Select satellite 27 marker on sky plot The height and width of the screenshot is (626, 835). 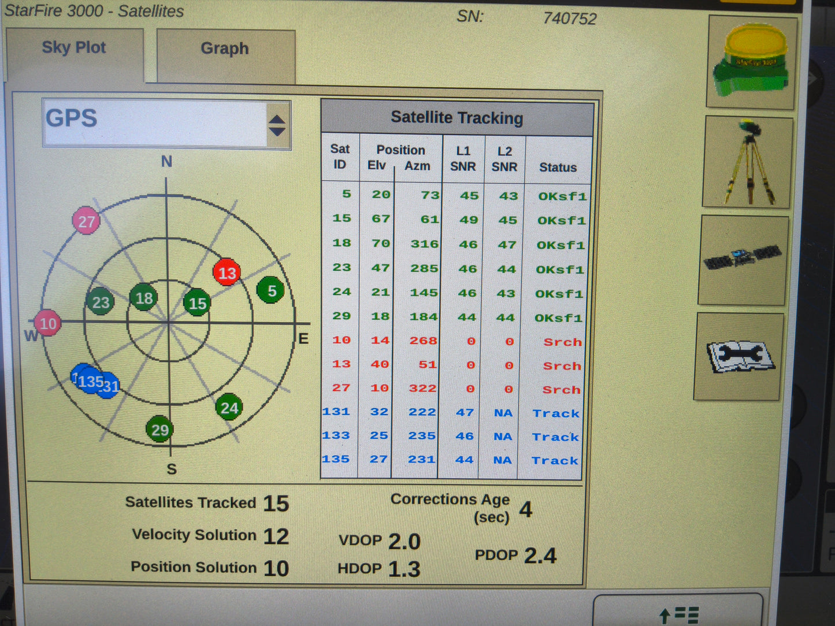tap(86, 221)
